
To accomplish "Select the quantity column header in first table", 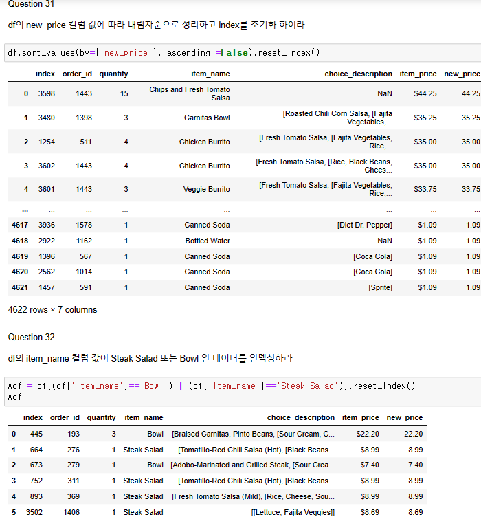I will (x=113, y=74).
